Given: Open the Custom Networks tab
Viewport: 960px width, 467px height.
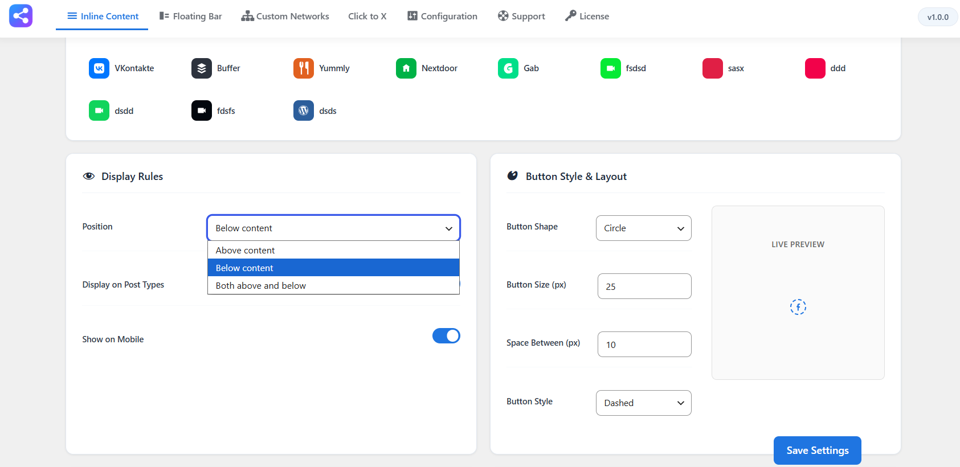Looking at the screenshot, I should click(285, 16).
